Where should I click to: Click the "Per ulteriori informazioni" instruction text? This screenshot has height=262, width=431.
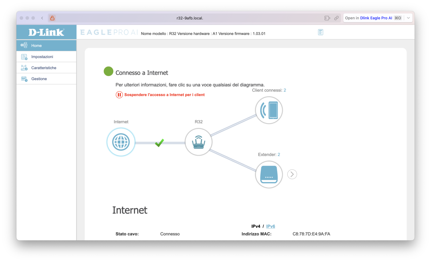click(190, 84)
